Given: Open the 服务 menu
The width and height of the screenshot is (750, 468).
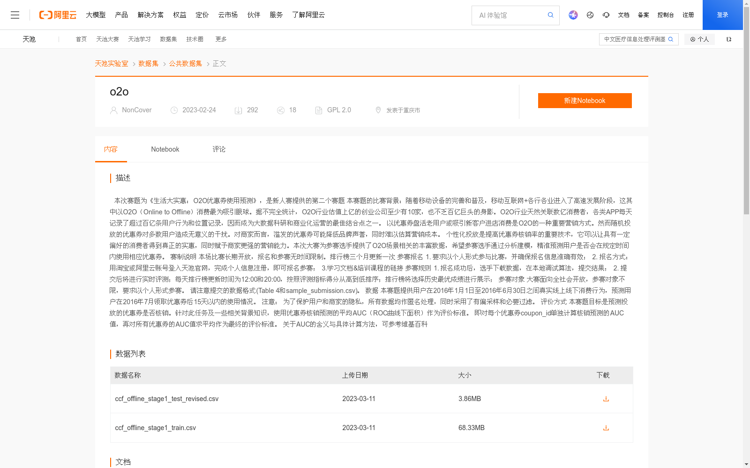Looking at the screenshot, I should (x=276, y=15).
